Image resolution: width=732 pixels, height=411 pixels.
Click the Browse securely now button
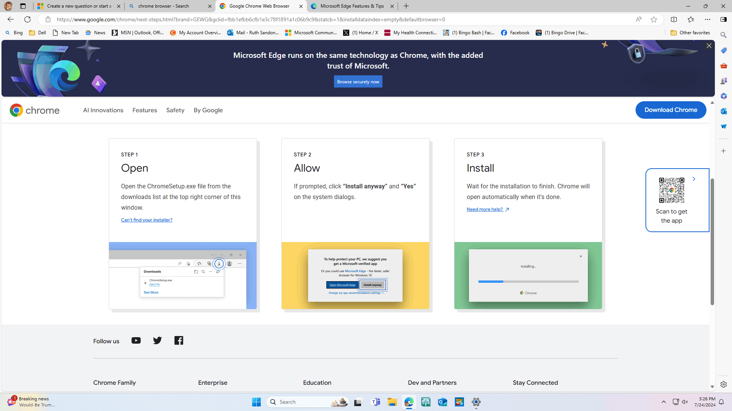[x=358, y=82]
